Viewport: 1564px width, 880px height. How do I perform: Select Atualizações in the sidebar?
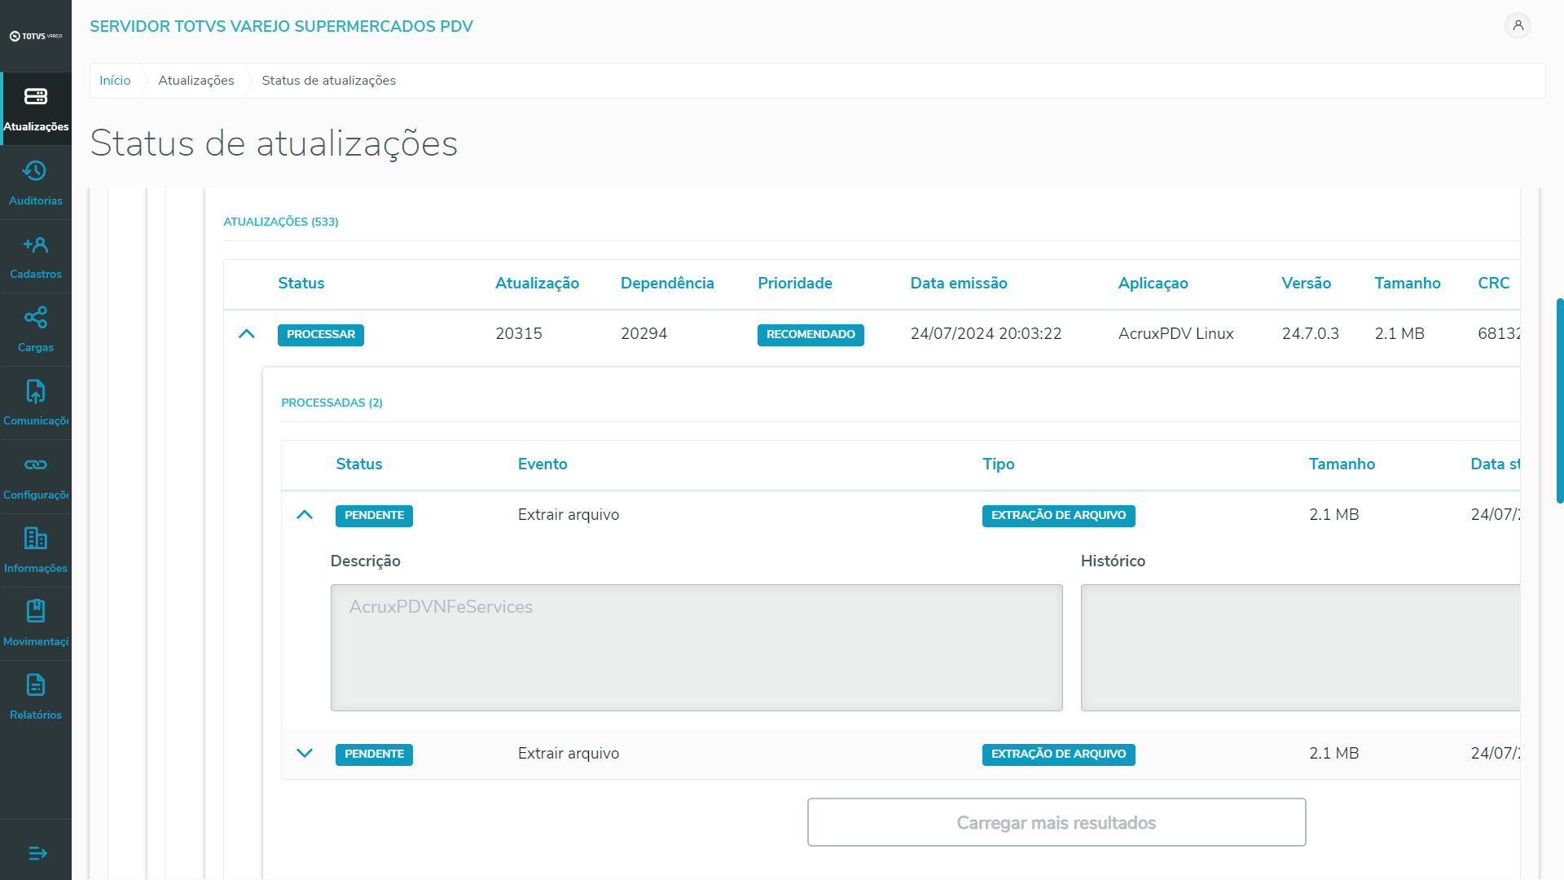pos(36,108)
